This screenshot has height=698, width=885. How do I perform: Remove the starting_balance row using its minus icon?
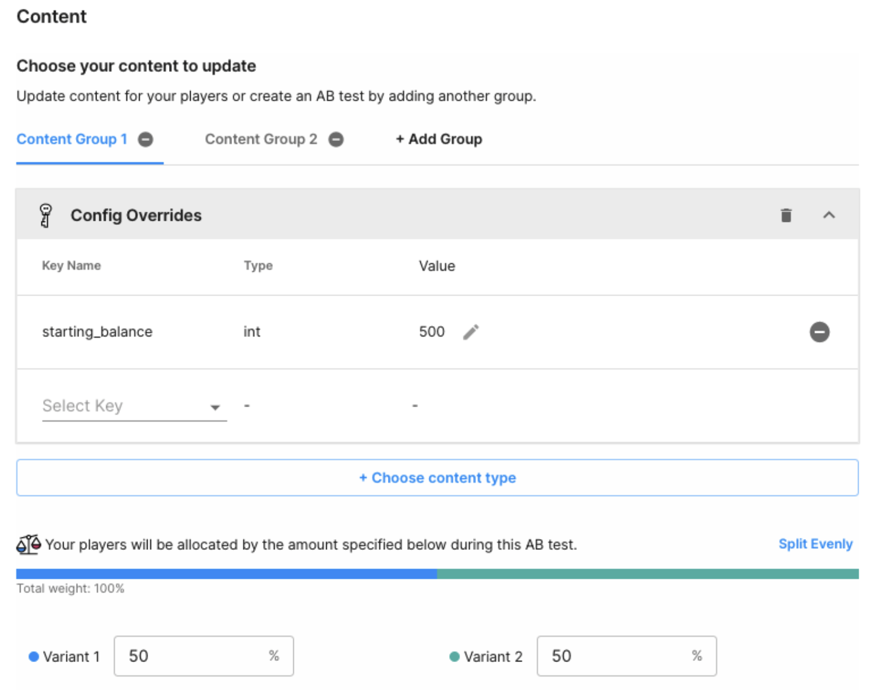(x=819, y=332)
